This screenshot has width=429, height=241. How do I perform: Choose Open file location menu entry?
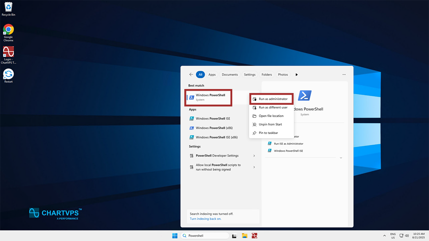coord(271,116)
